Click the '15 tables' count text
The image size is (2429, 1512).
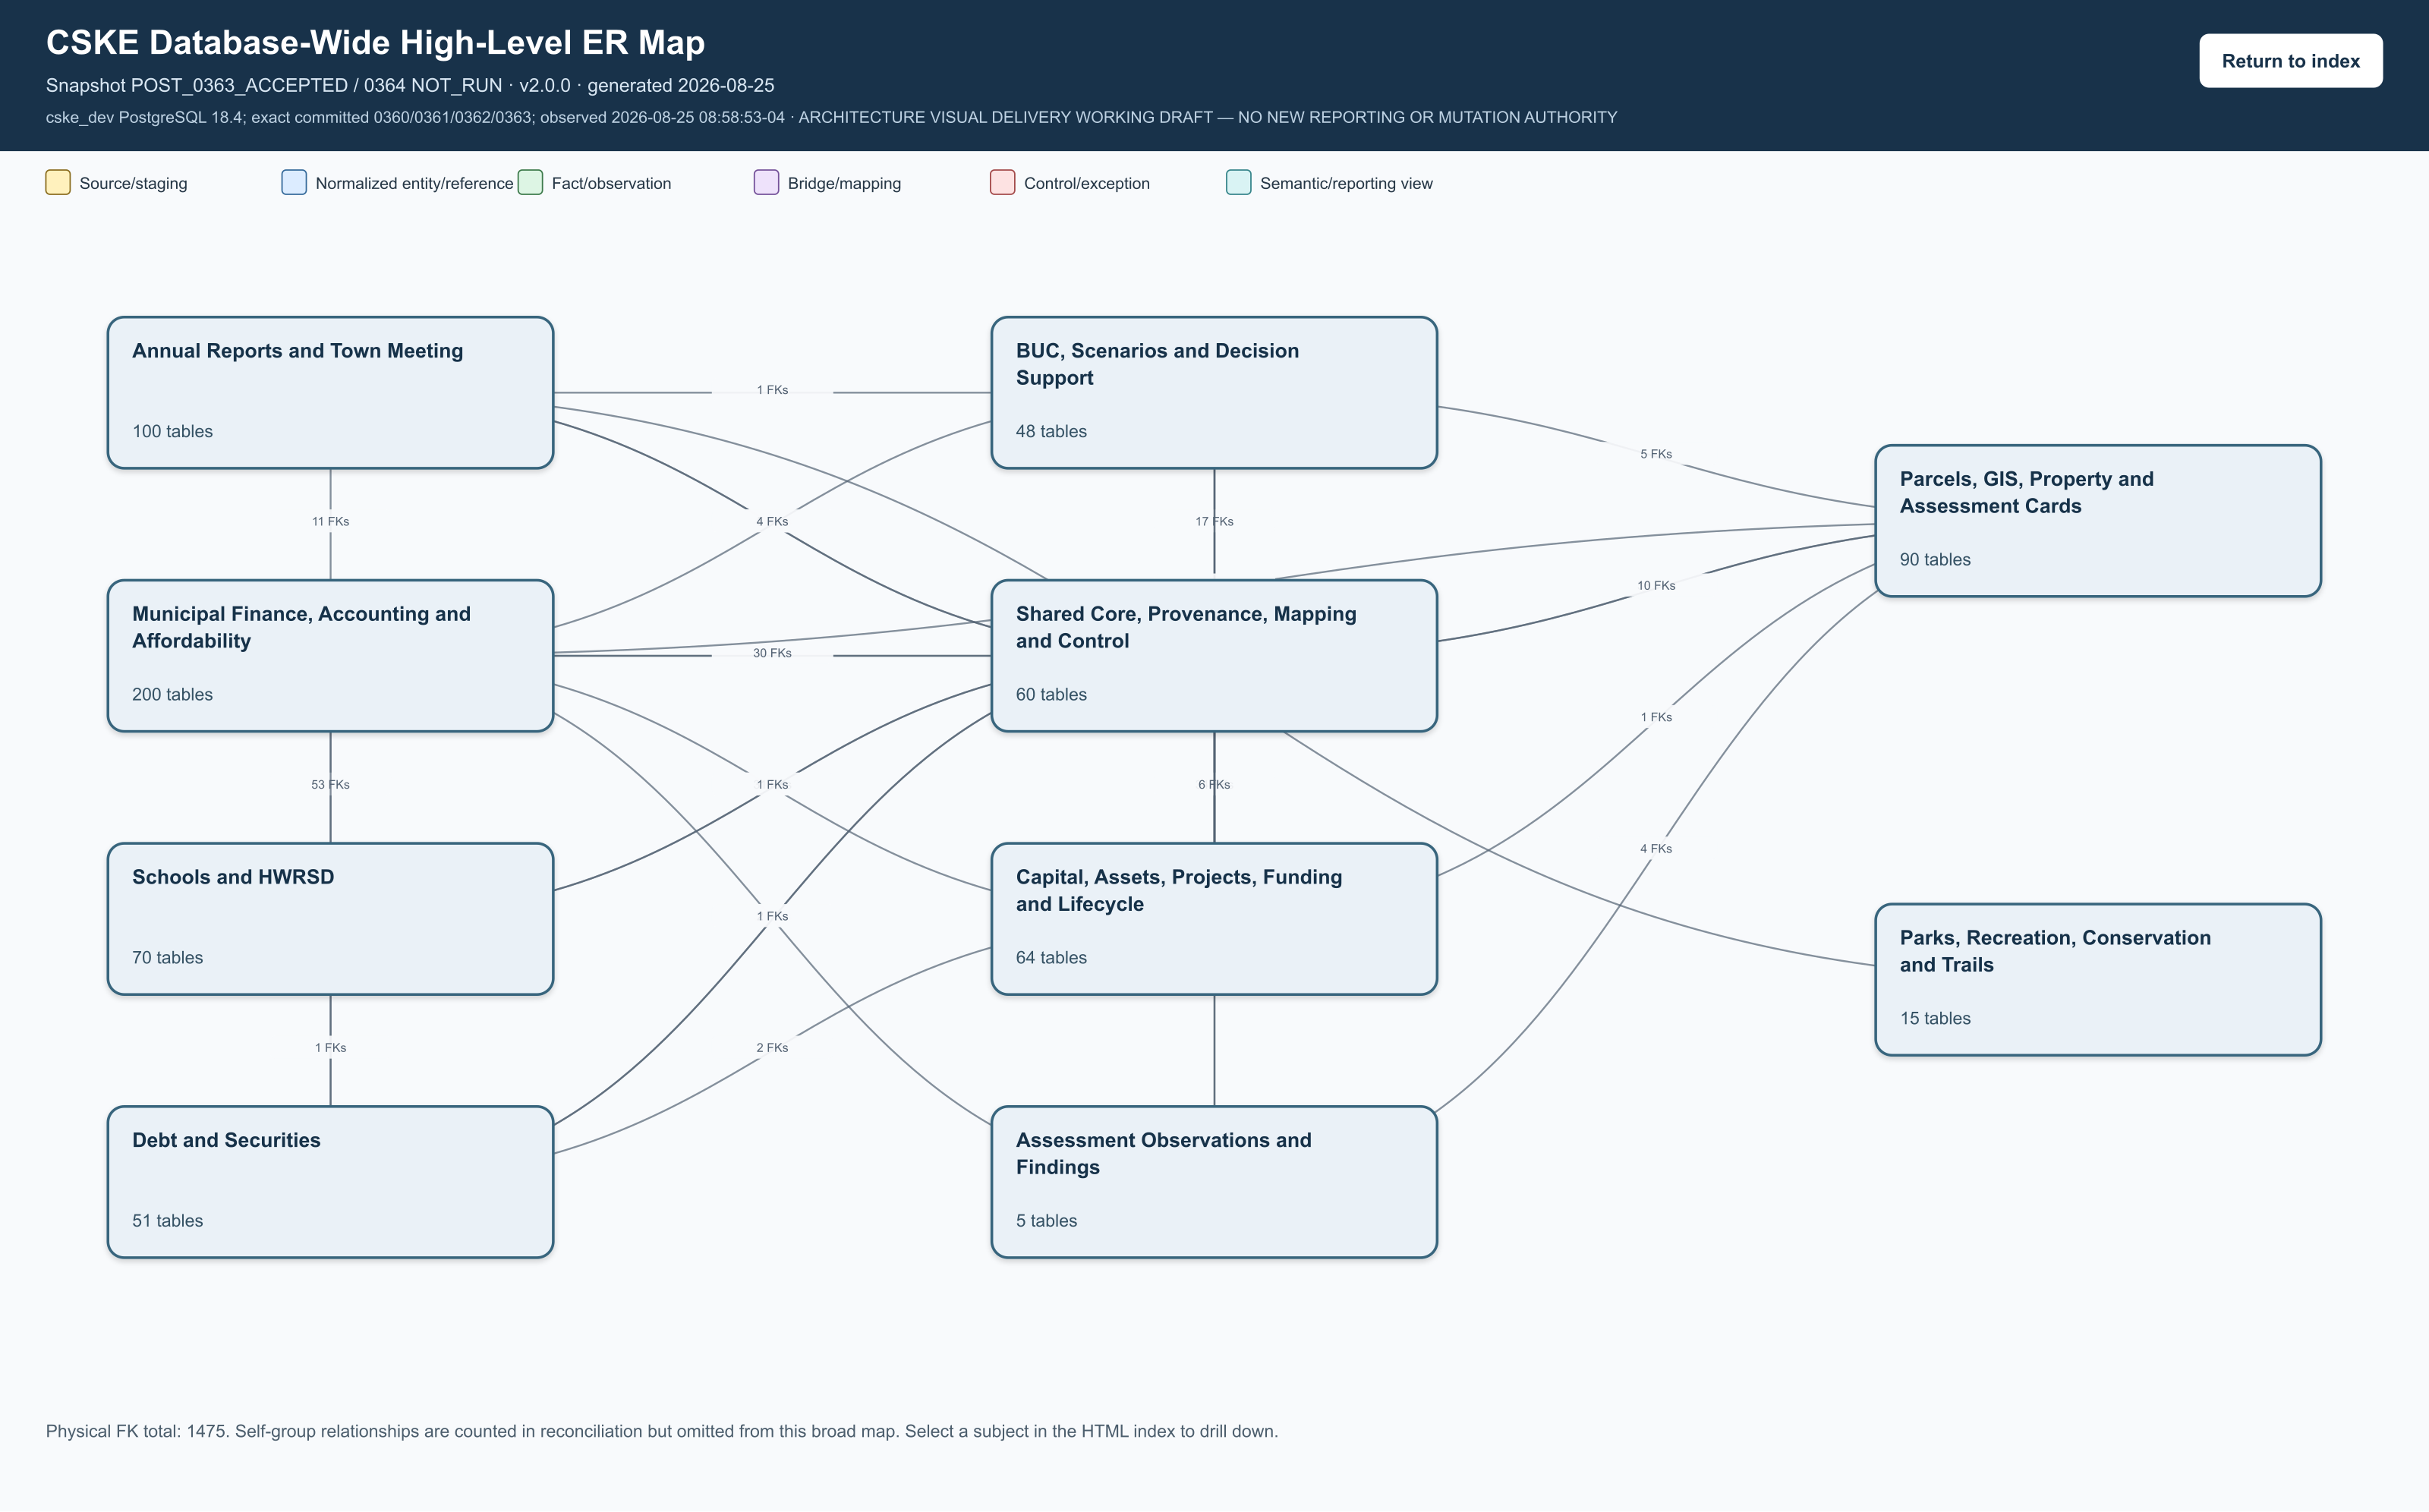click(x=1935, y=1019)
